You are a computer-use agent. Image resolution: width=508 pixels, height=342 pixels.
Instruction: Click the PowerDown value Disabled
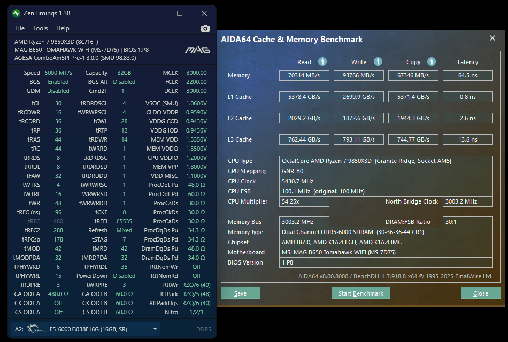[124, 276]
